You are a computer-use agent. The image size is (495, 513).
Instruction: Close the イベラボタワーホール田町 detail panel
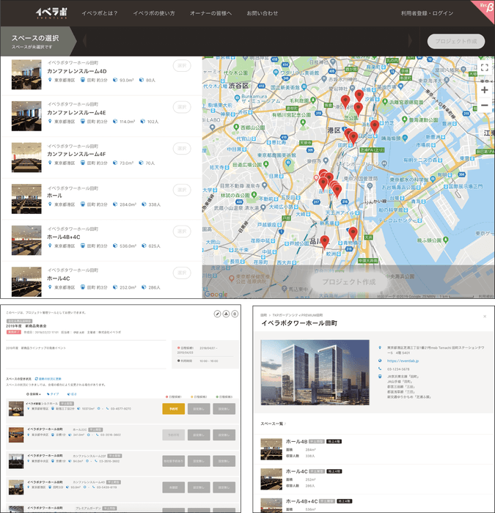click(485, 316)
